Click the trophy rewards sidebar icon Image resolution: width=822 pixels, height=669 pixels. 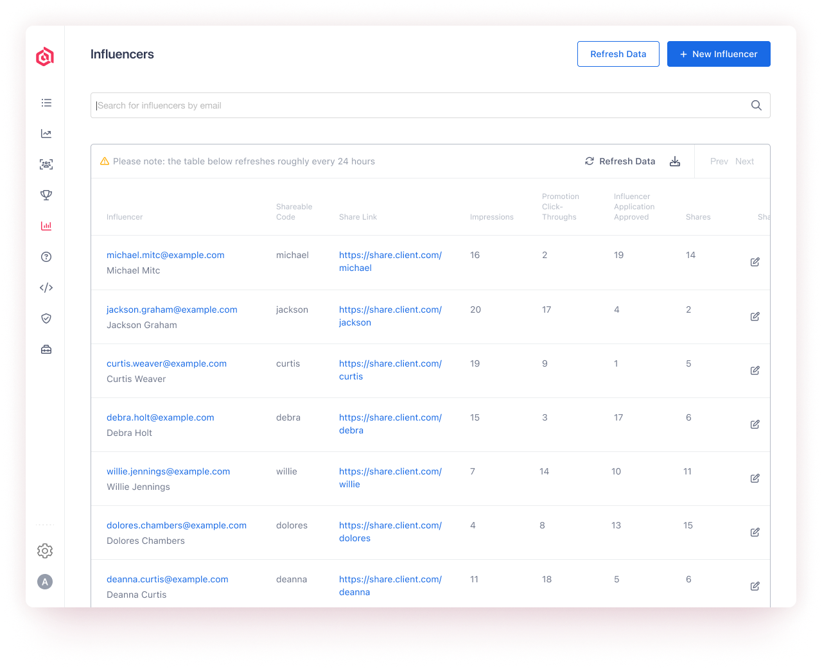(46, 195)
